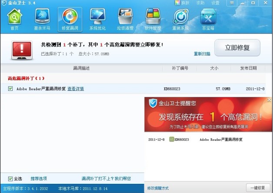
Task: Open the 垃圾清理 junk cleanup icon
Action: click(x=125, y=18)
